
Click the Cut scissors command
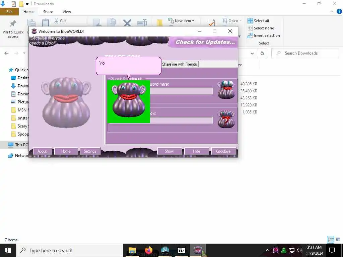(x=60, y=21)
